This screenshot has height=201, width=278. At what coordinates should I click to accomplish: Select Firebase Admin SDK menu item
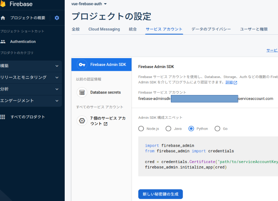[101, 65]
